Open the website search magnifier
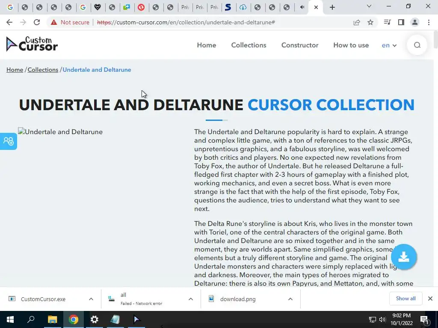This screenshot has height=328, width=438. click(417, 45)
